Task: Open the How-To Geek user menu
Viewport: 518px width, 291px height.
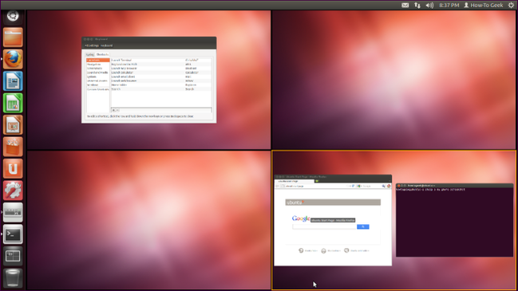Action: click(484, 5)
